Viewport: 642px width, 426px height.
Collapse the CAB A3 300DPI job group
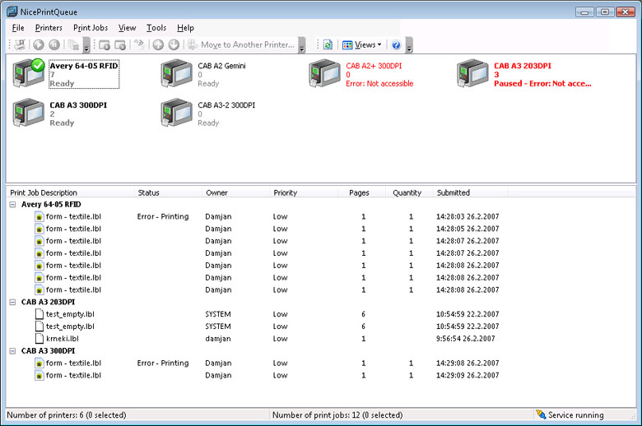click(12, 350)
